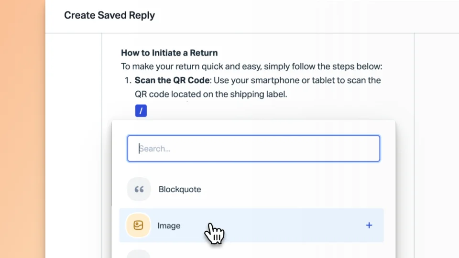Click the word Return in the heading
Image resolution: width=459 pixels, height=258 pixels.
(204, 53)
